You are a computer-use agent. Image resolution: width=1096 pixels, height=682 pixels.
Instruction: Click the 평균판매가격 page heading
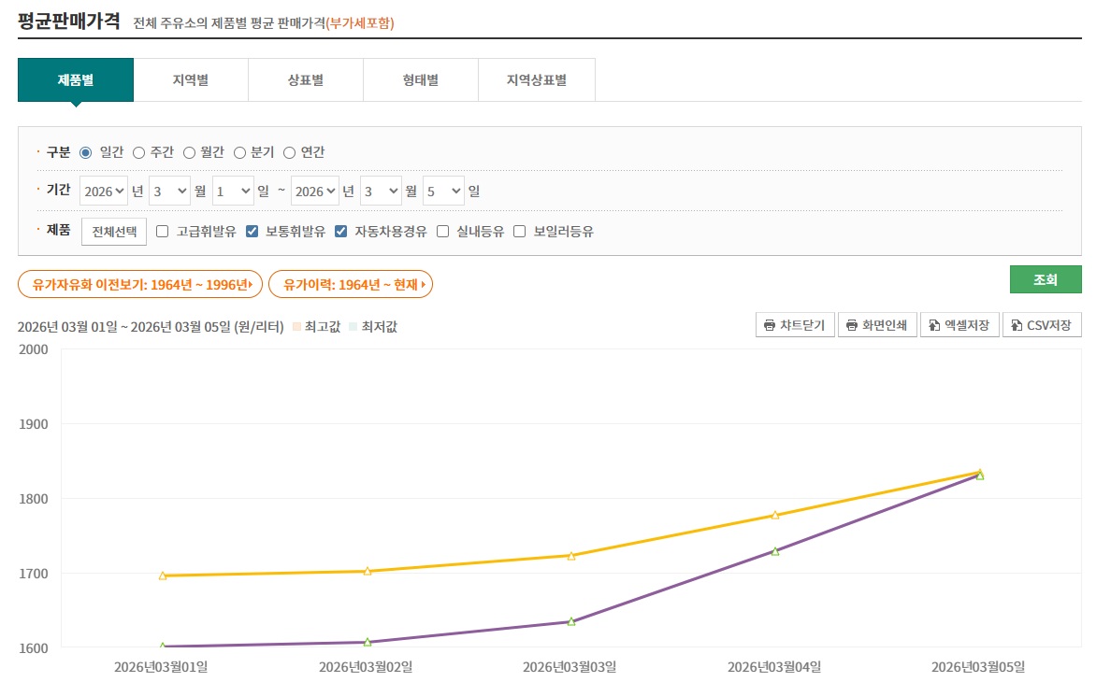coord(69,21)
